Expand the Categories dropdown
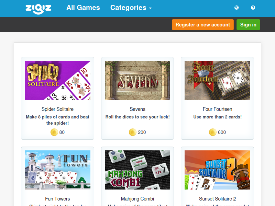The image size is (275, 206). pyautogui.click(x=131, y=8)
